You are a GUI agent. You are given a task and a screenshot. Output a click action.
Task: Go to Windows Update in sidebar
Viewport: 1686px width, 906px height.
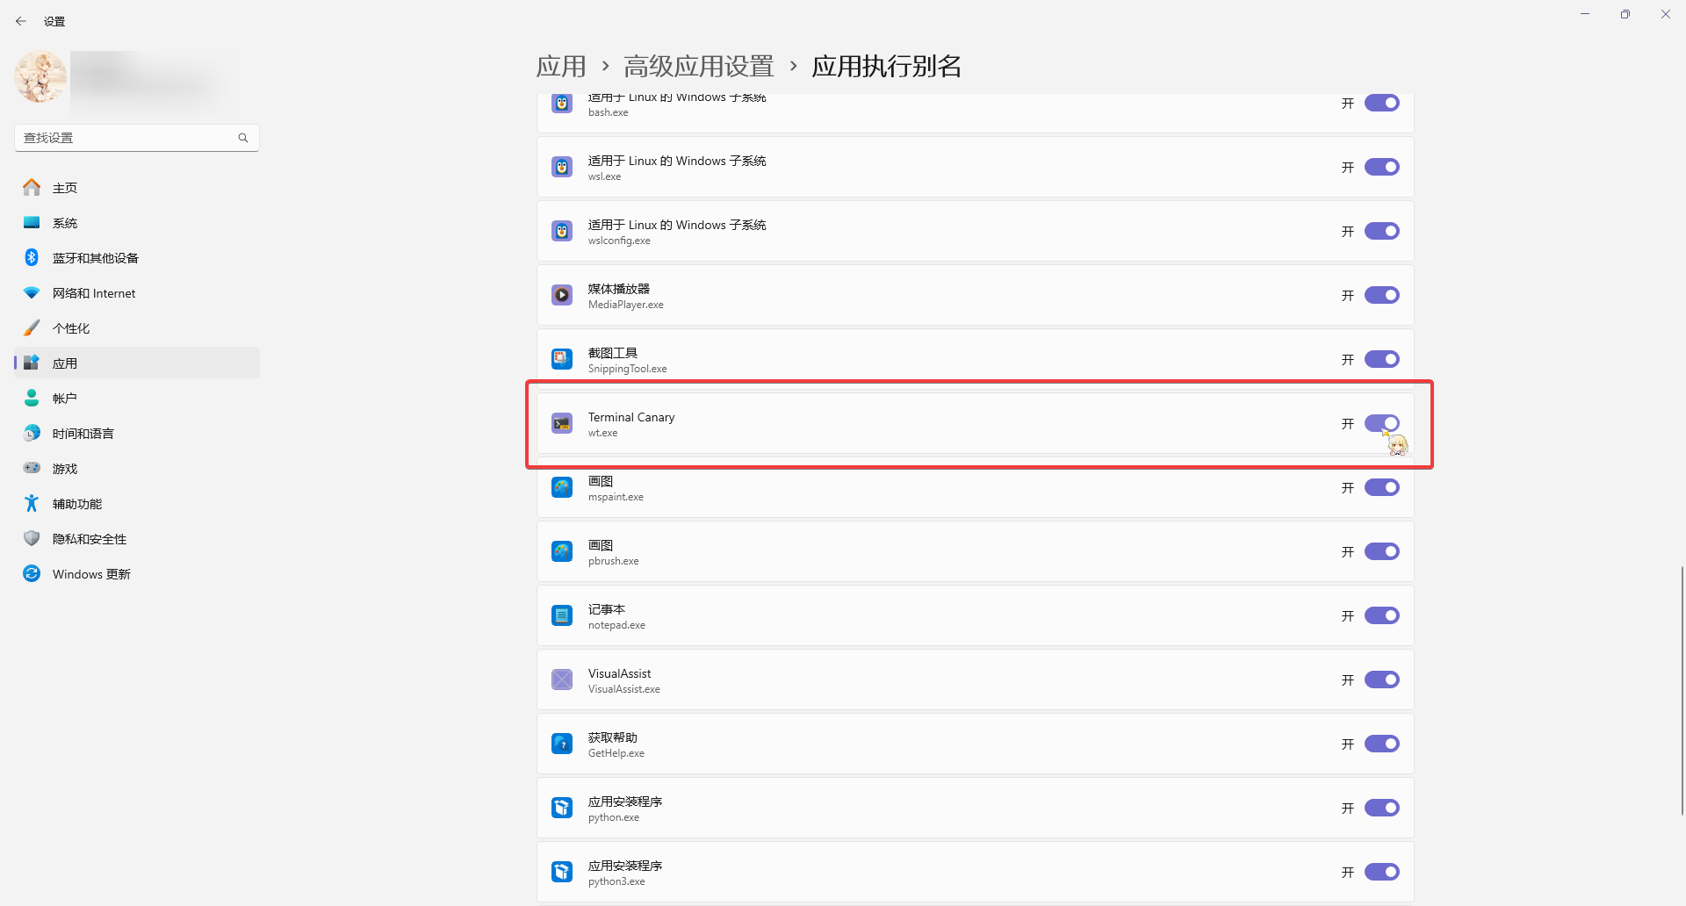(x=91, y=574)
